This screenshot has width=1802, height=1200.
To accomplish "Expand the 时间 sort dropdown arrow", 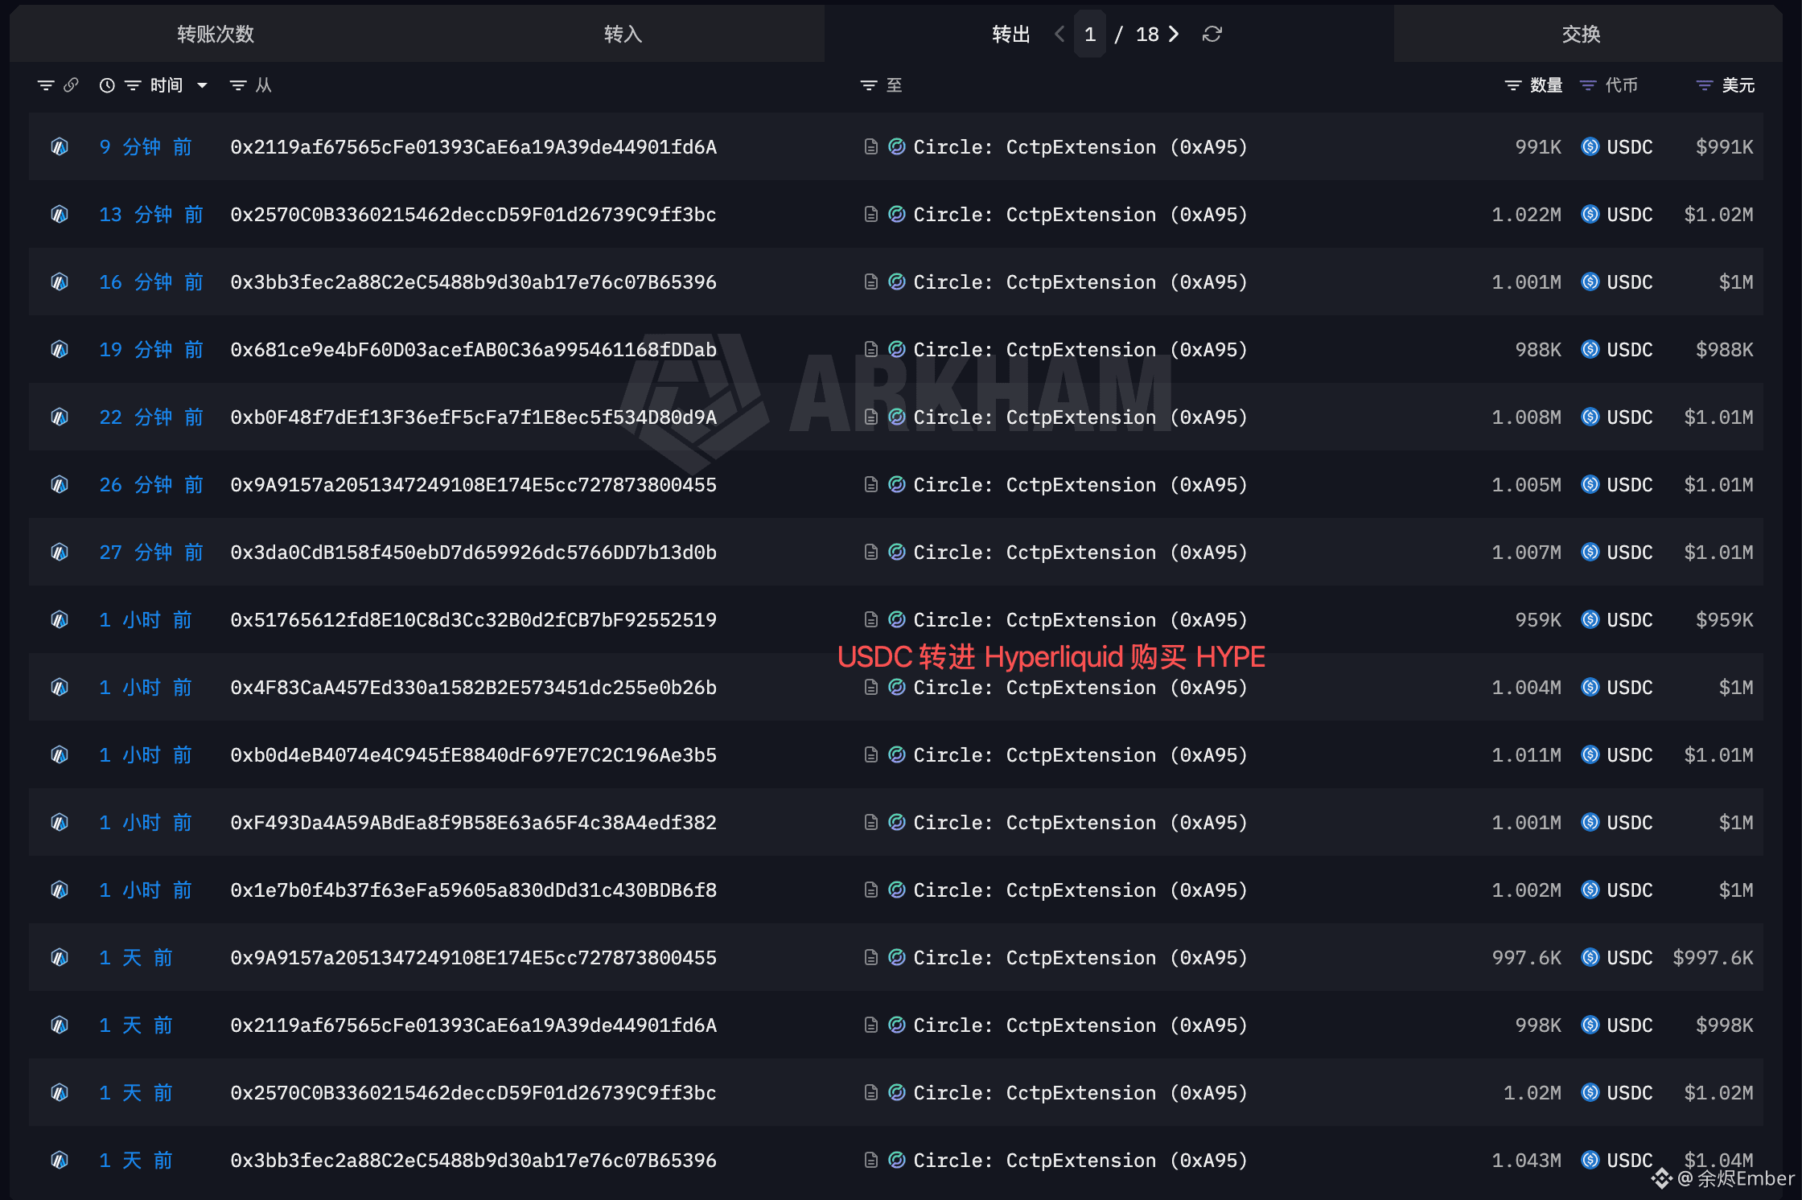I will [202, 85].
